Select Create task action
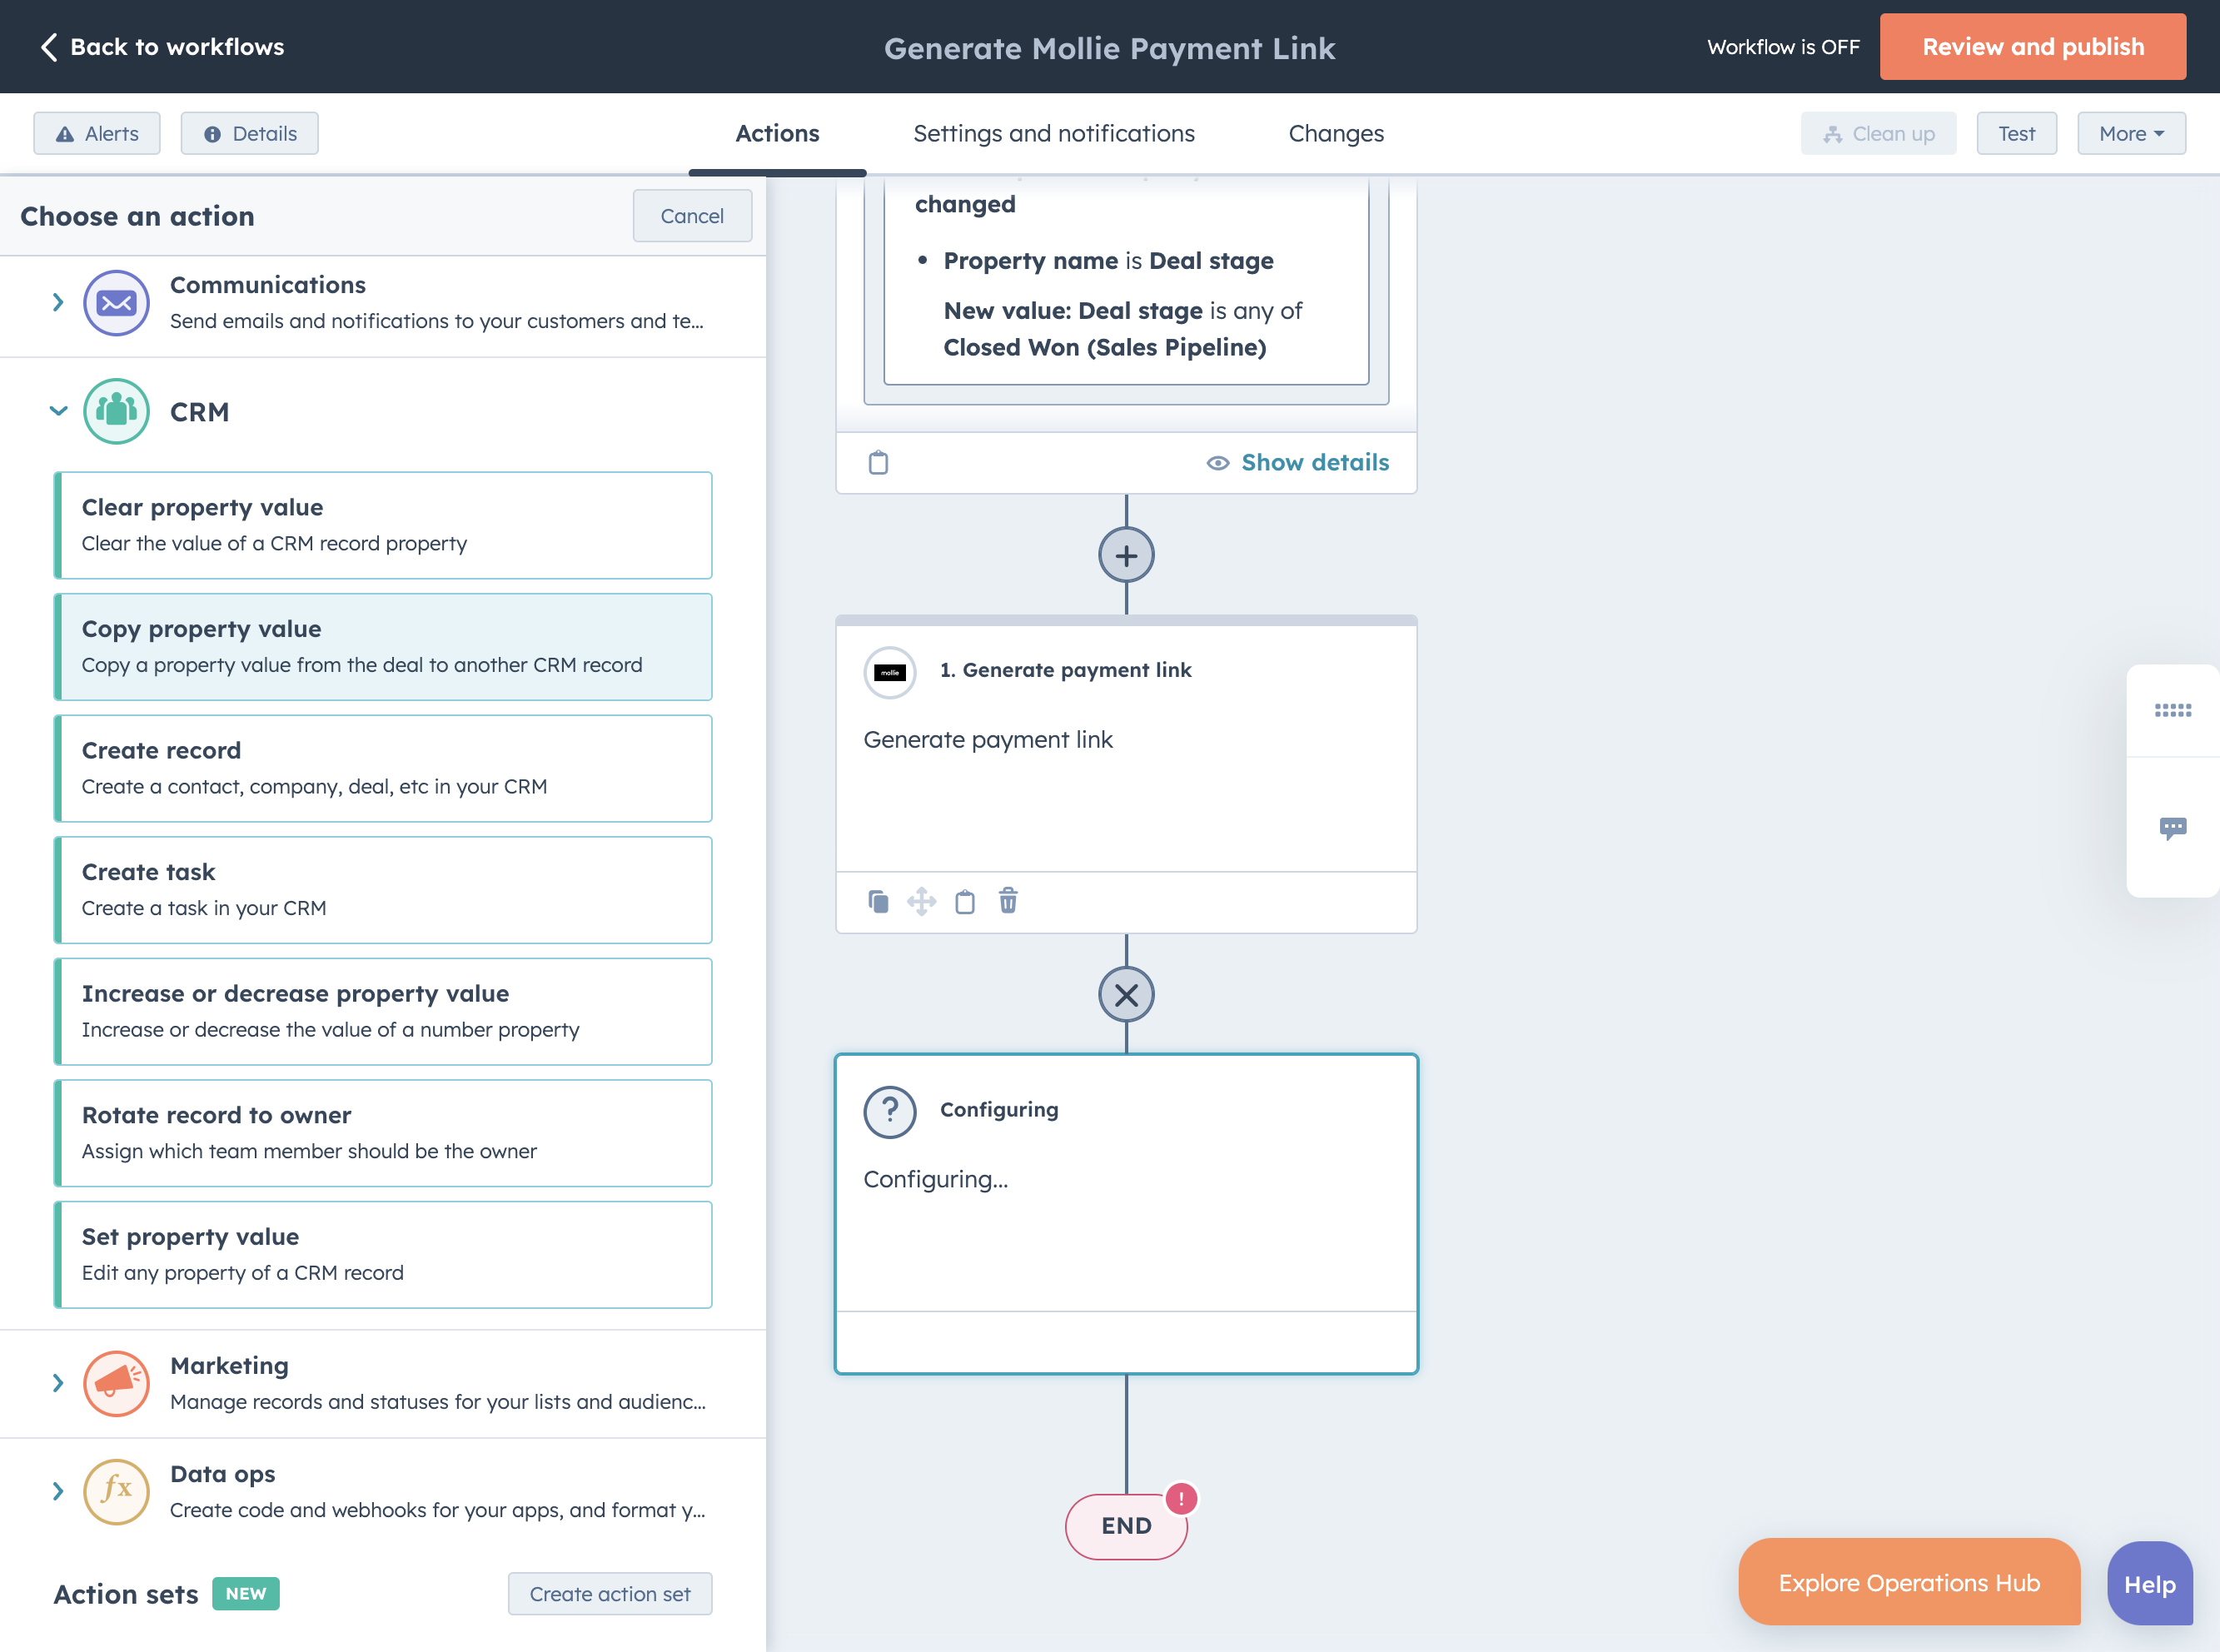The image size is (2220, 1652). 383,890
